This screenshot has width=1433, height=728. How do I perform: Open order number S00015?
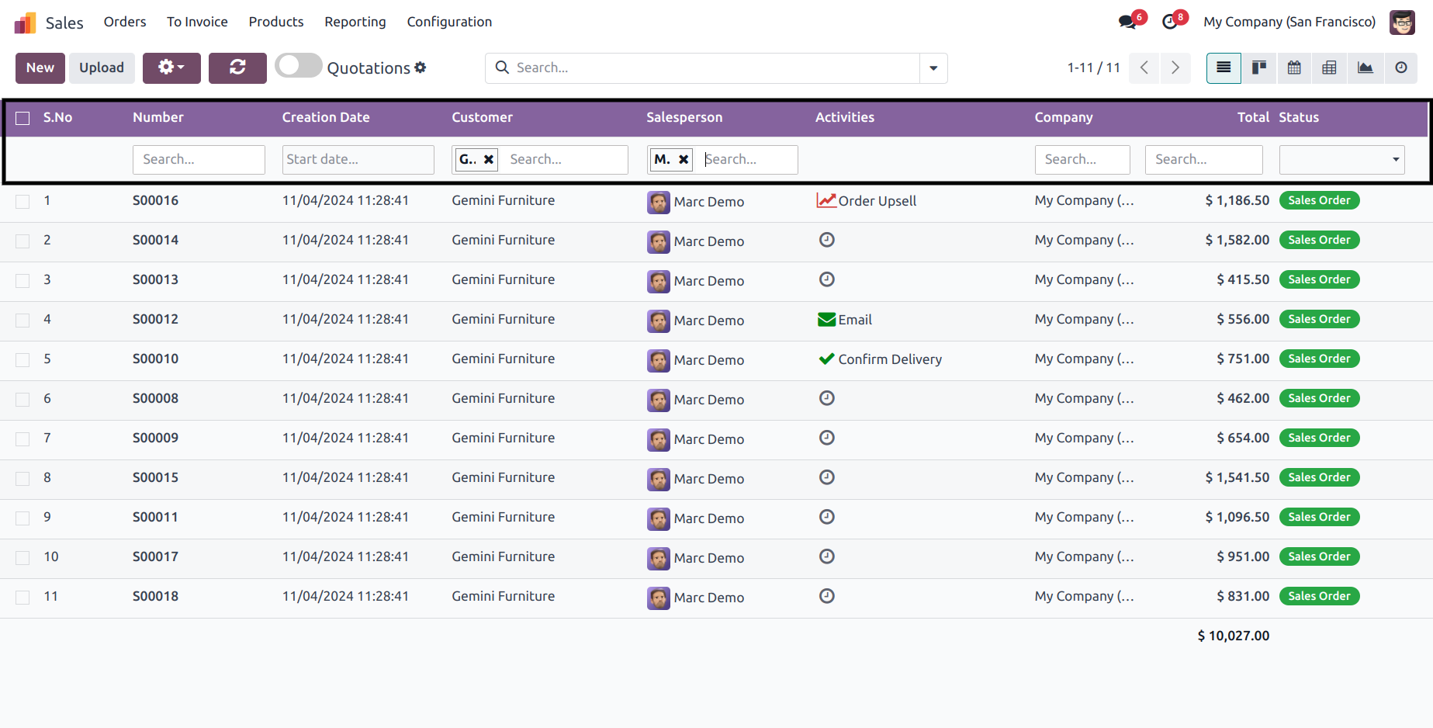pos(155,477)
